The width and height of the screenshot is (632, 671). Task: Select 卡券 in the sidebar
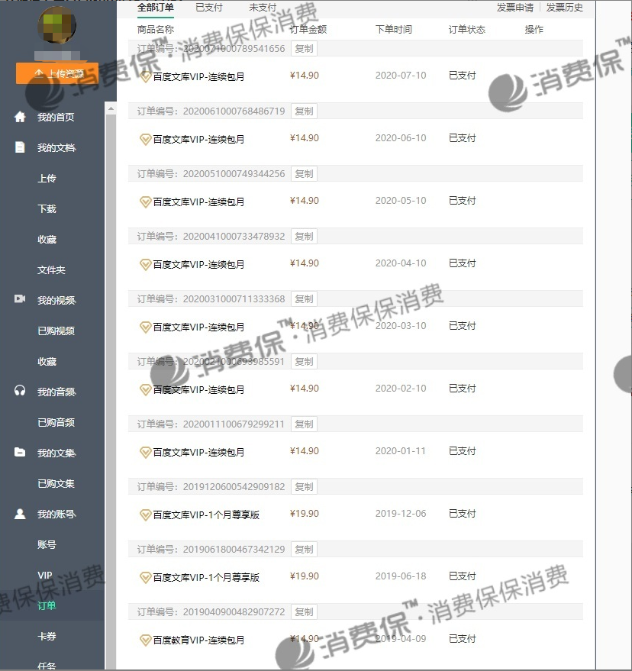coord(47,636)
